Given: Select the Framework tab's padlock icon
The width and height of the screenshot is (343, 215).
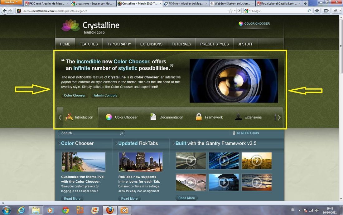Looking at the screenshot, I should 199,117.
